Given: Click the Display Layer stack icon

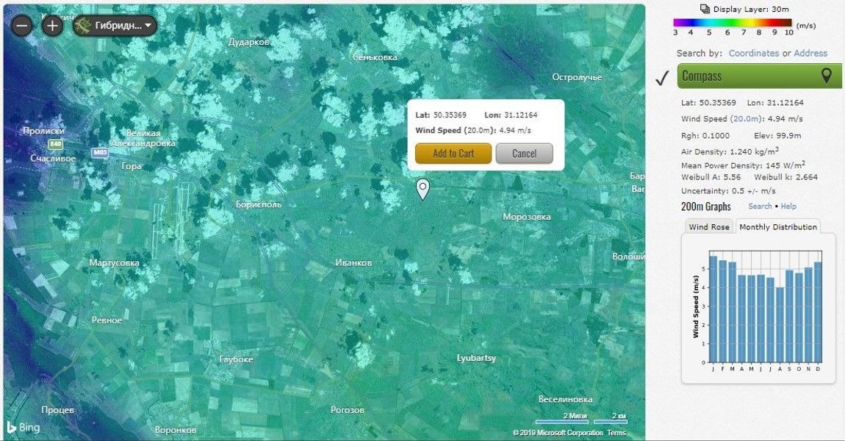Looking at the screenshot, I should tap(705, 9).
